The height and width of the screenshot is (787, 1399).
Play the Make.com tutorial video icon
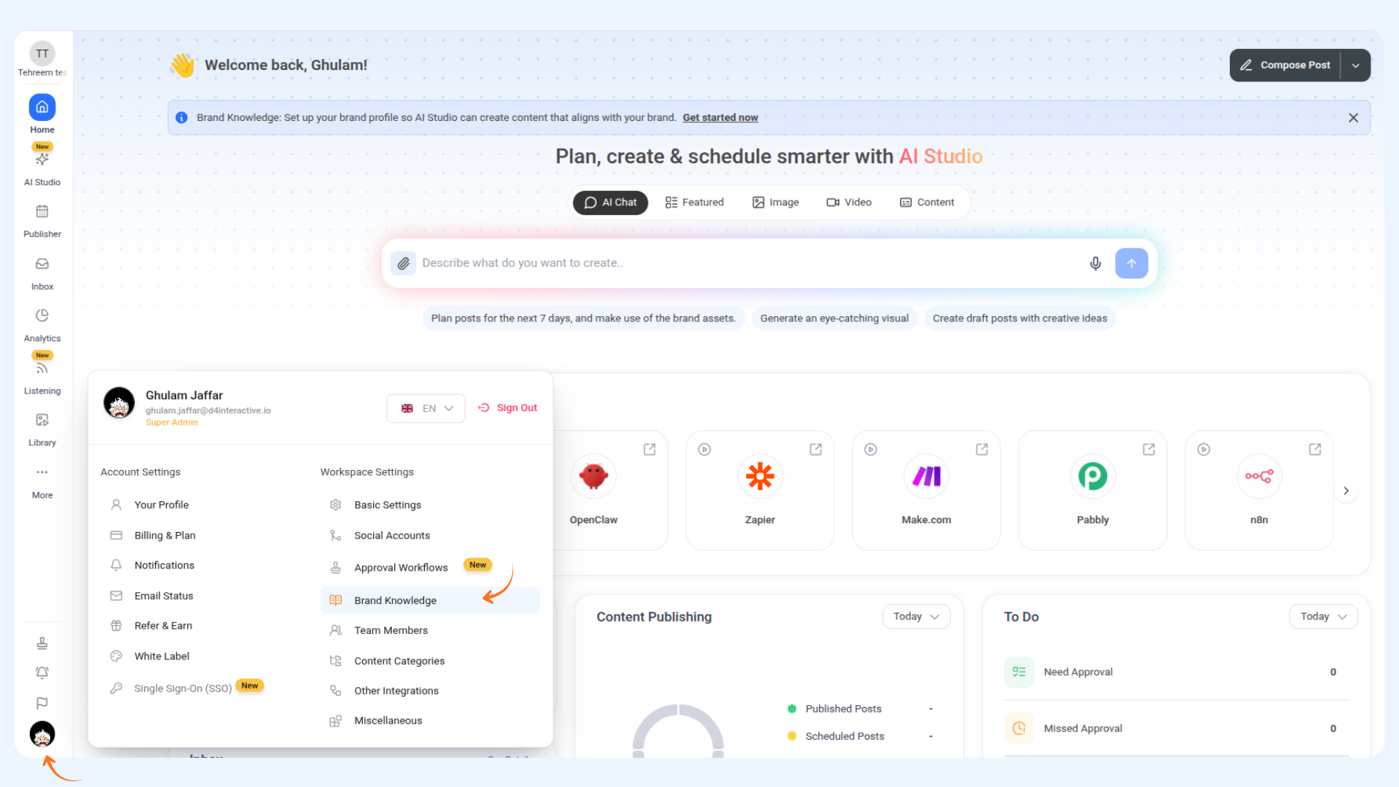click(x=871, y=450)
